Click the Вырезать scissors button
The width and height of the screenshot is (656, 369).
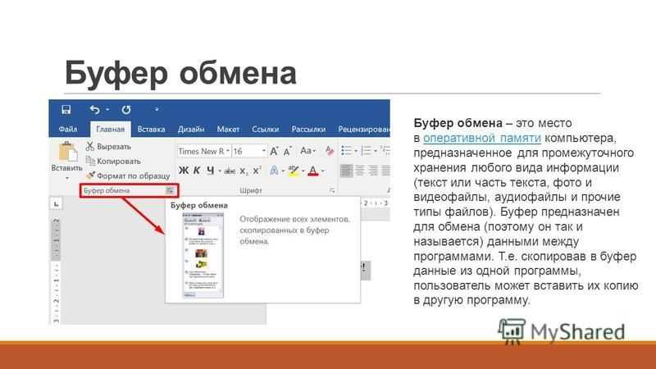[x=108, y=147]
